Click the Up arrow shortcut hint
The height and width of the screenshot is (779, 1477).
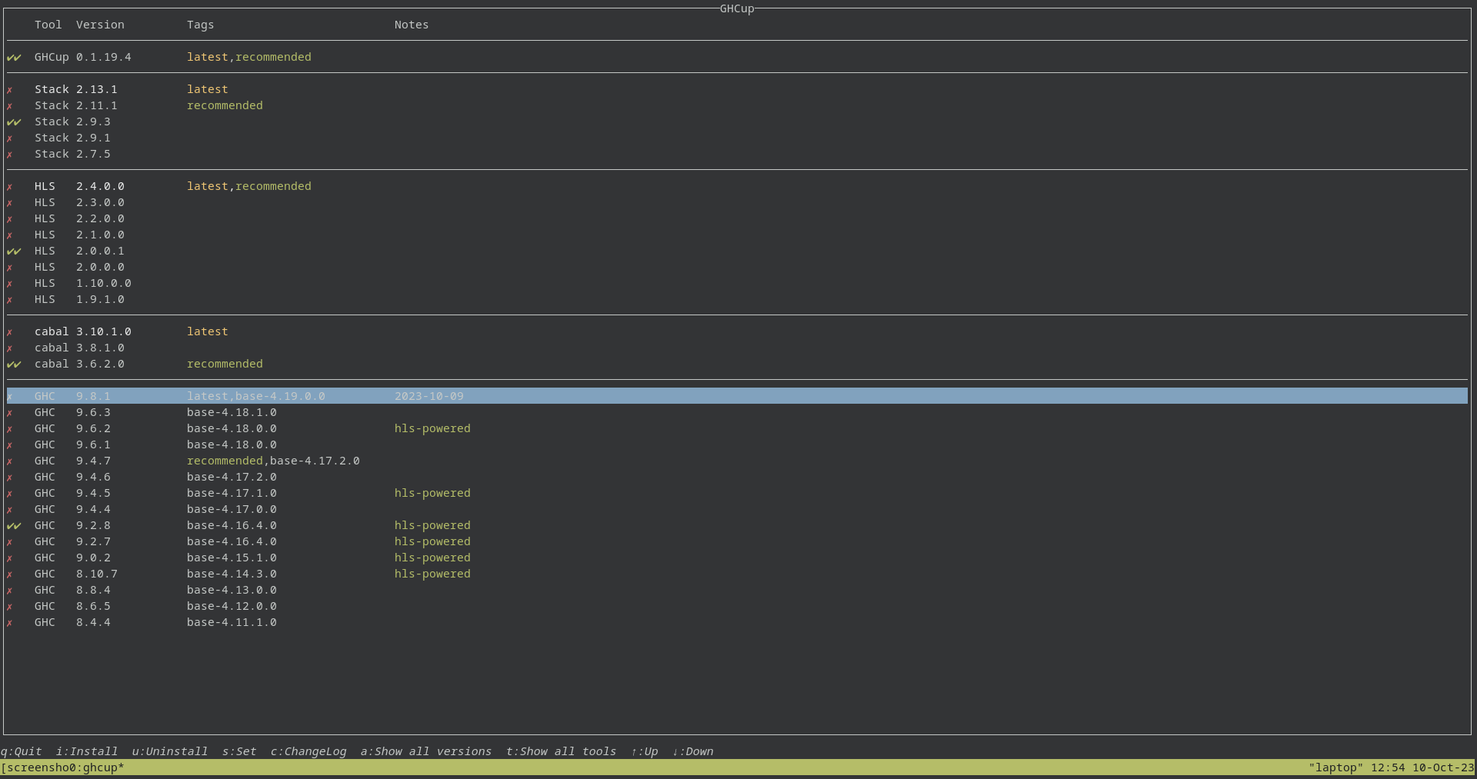pyautogui.click(x=645, y=751)
